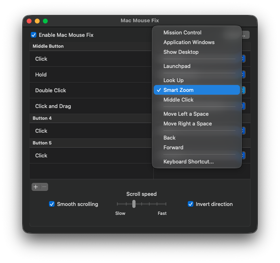Select the checked Smart Zoom entry
Viewport: 280px width, 263px height.
pos(197,90)
